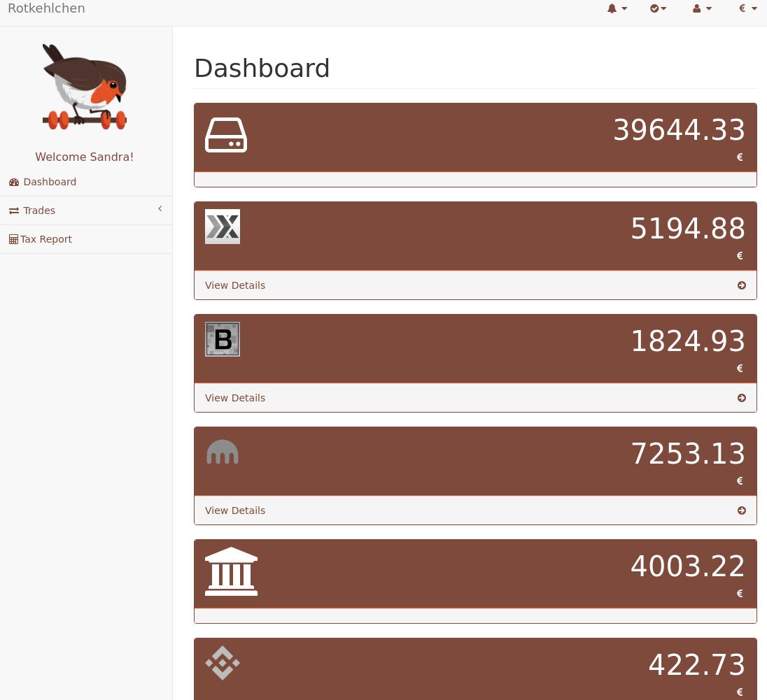Open the Tax Report page
Screen dimensions: 767x700
tap(45, 239)
